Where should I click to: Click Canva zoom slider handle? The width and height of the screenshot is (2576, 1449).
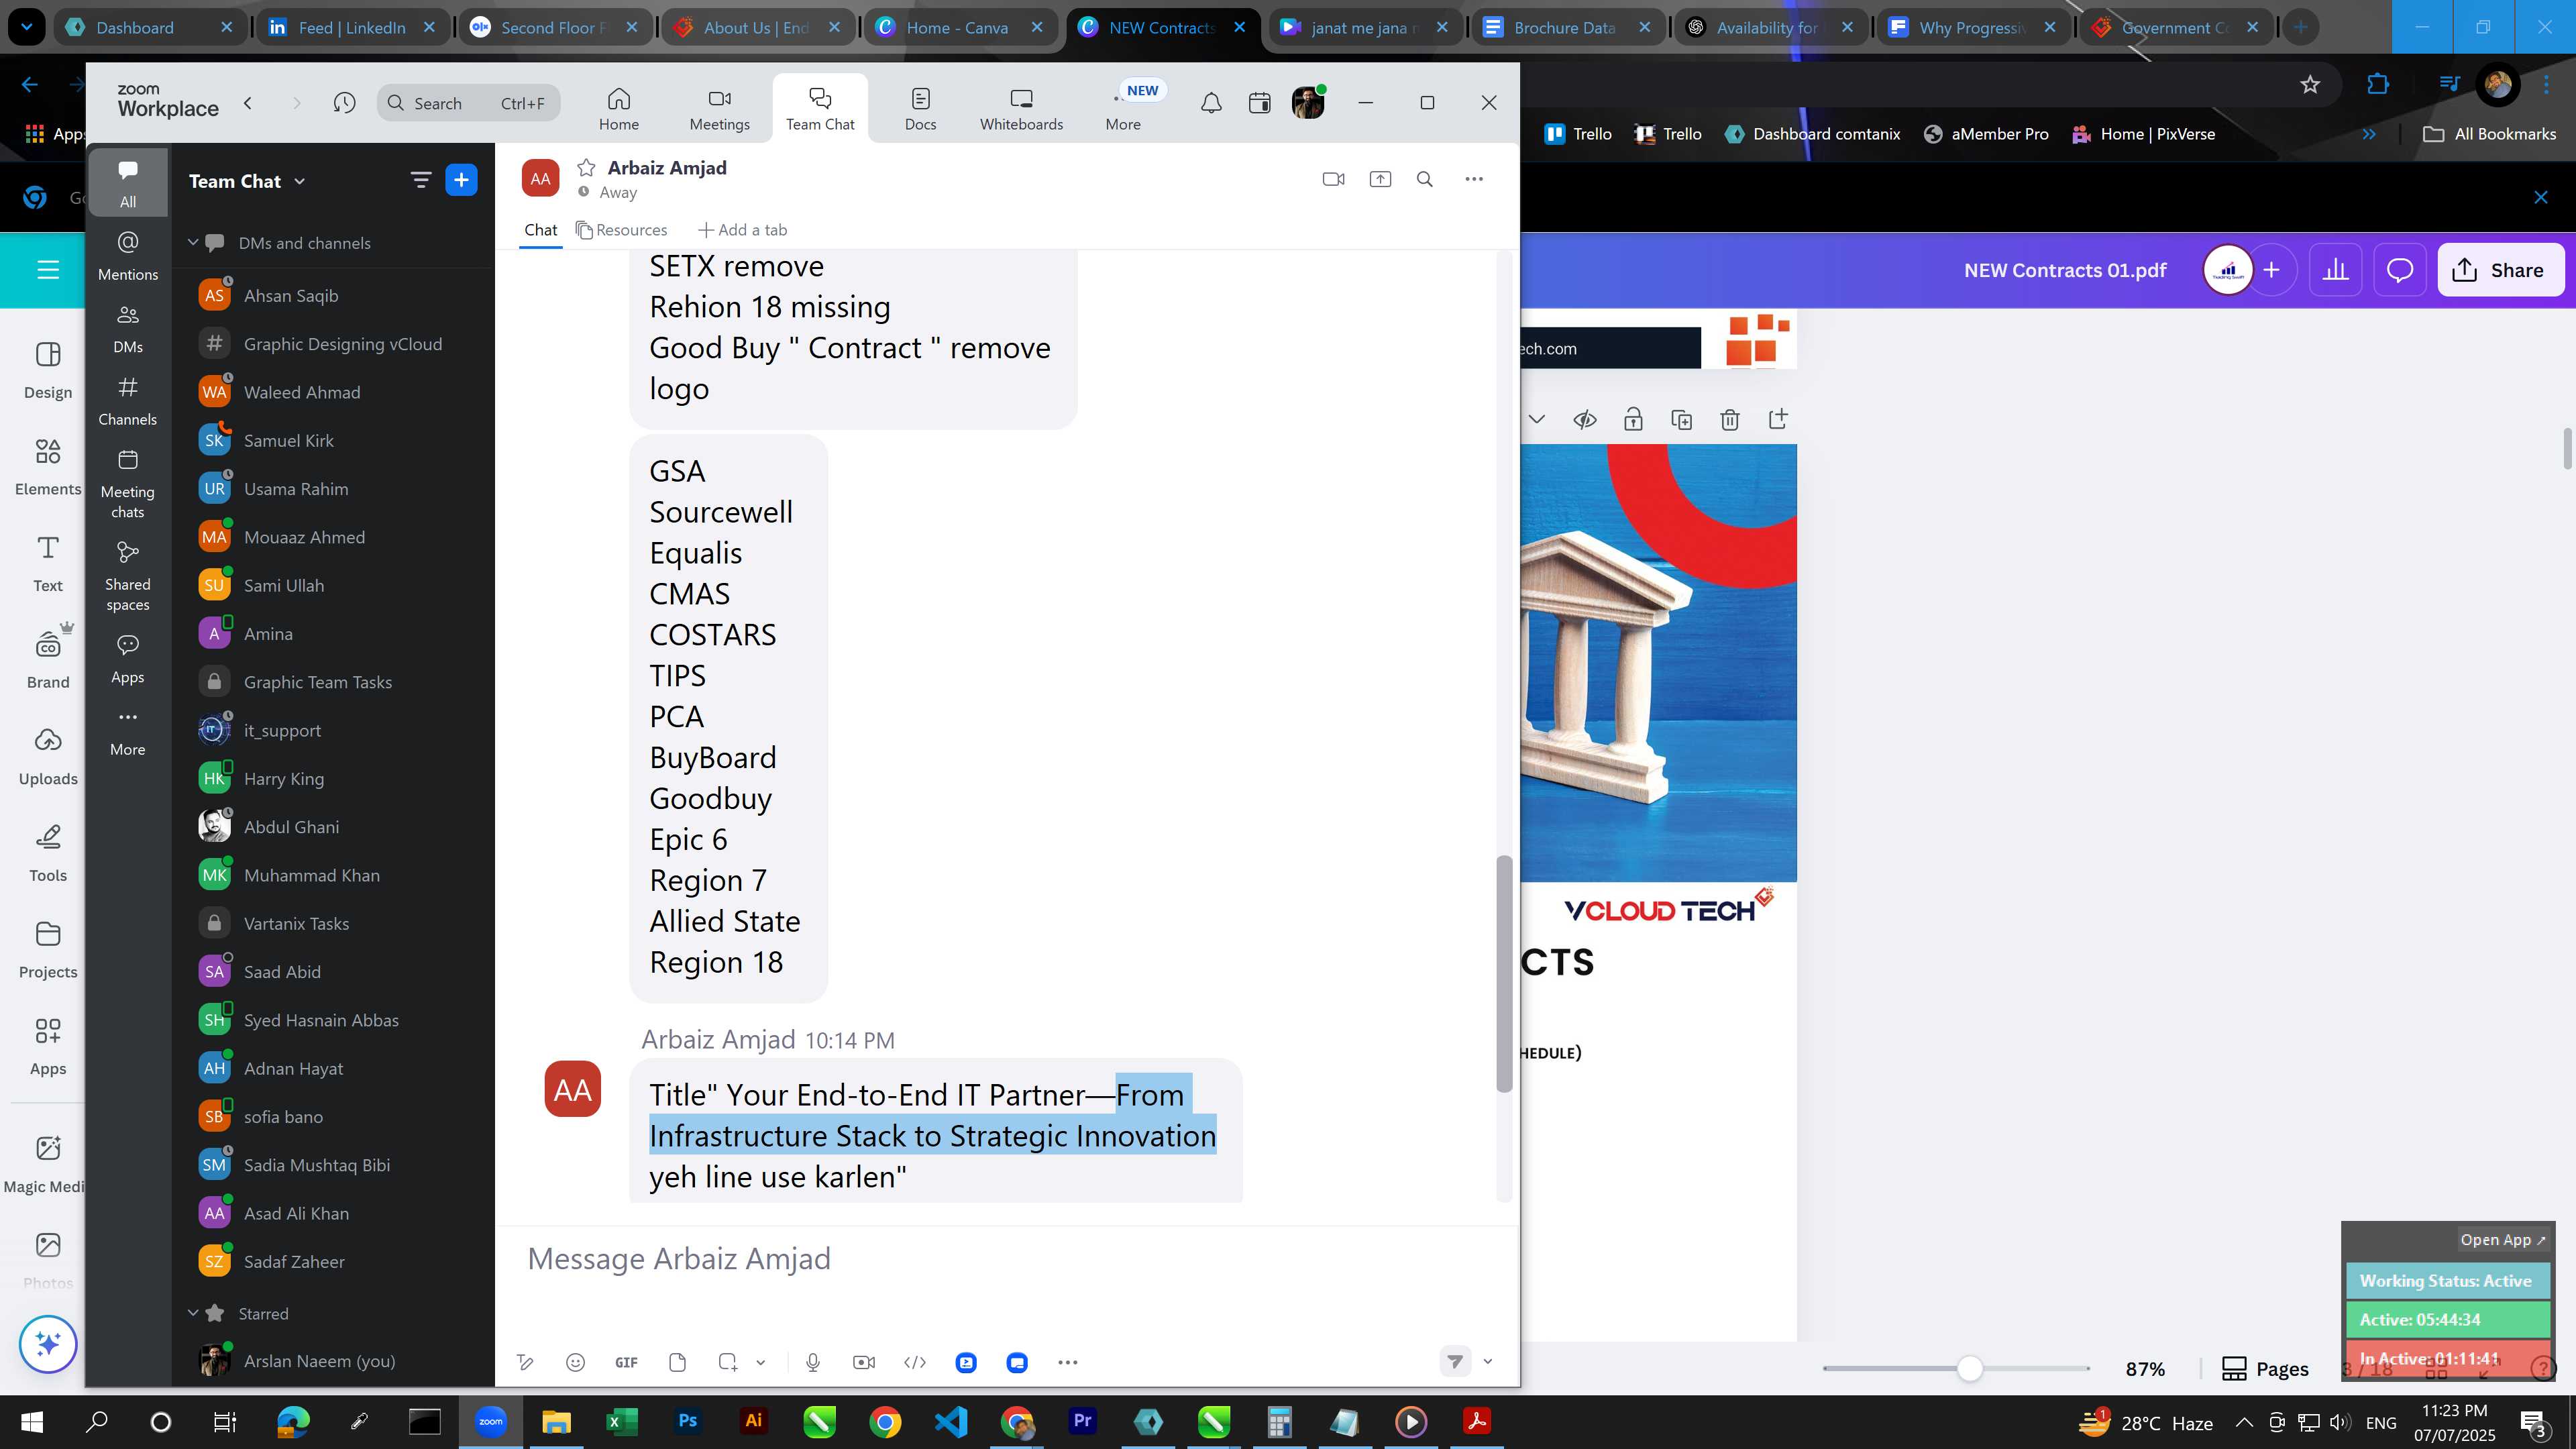(1969, 1368)
